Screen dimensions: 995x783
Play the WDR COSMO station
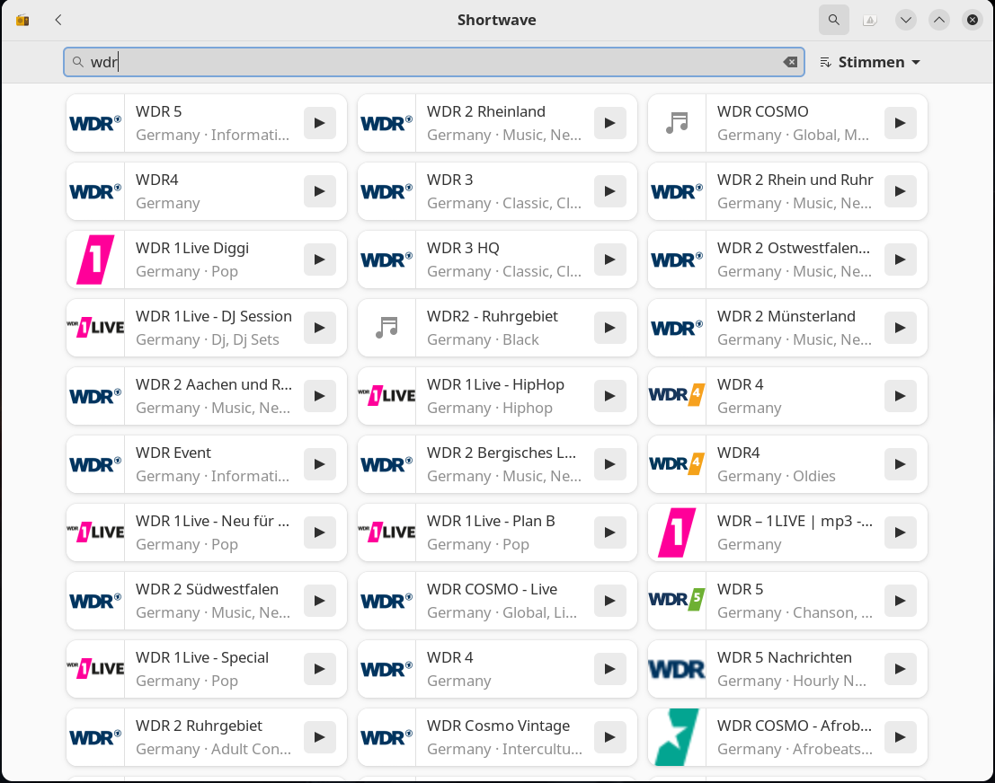[x=901, y=123]
